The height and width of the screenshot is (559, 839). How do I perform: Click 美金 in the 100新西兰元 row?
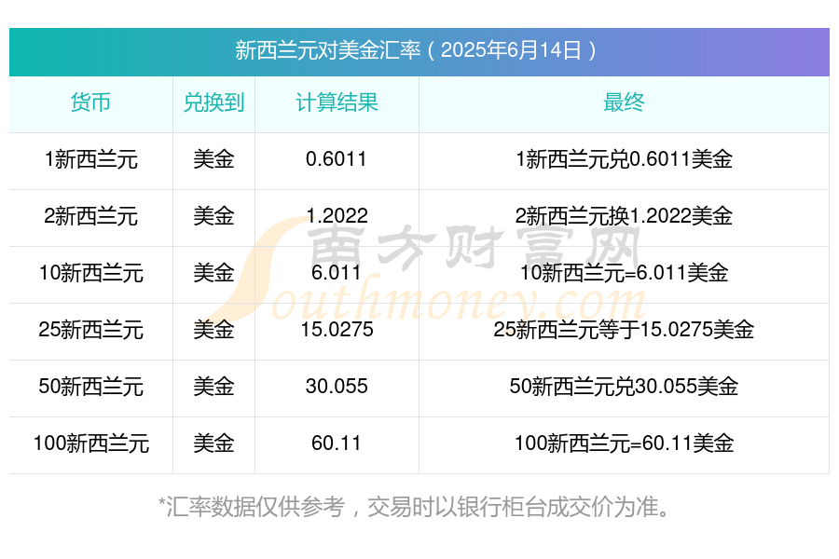pyautogui.click(x=213, y=443)
